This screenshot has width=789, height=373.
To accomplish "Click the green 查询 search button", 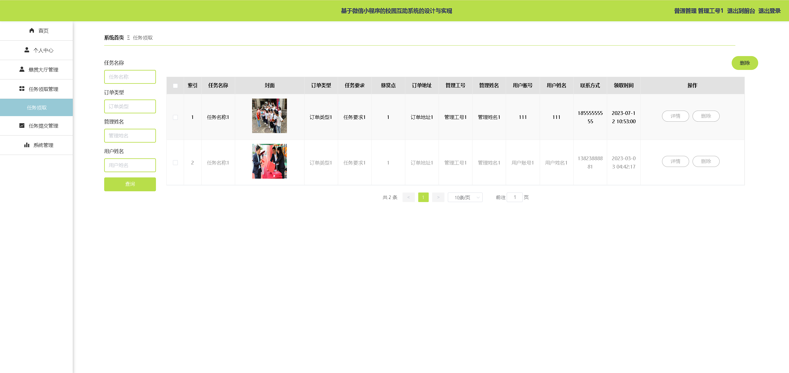I will (130, 184).
